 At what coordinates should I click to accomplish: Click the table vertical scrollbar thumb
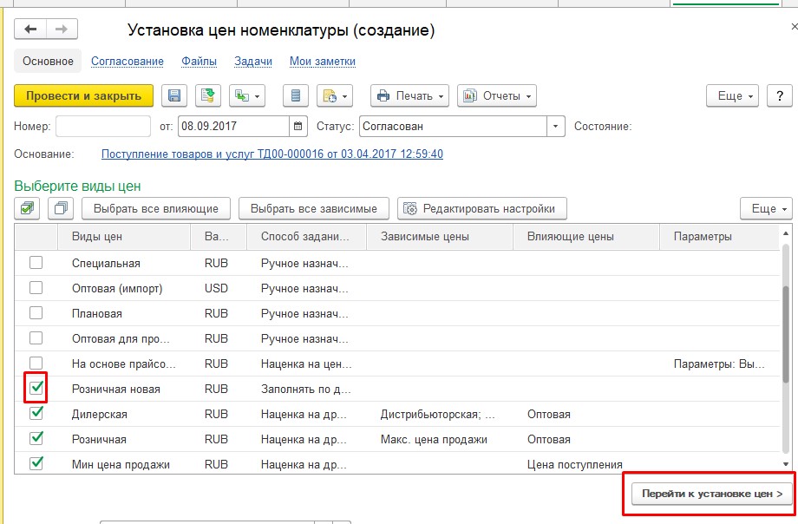[x=786, y=333]
